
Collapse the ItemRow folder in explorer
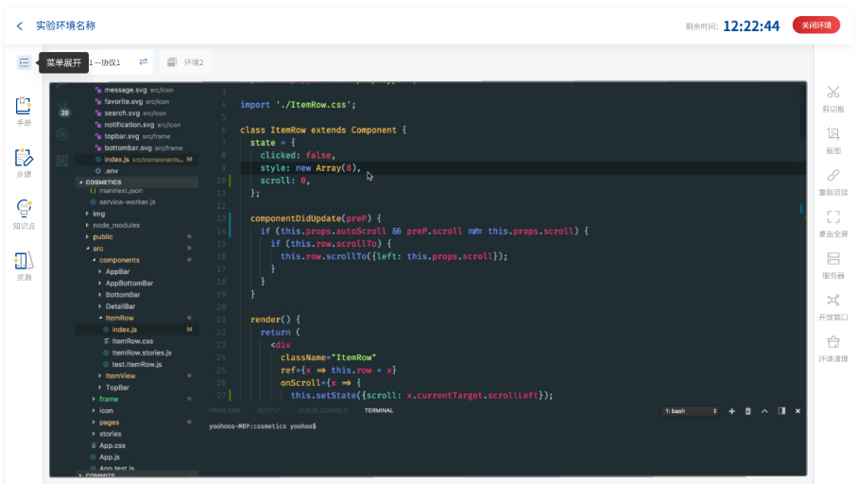(x=119, y=318)
